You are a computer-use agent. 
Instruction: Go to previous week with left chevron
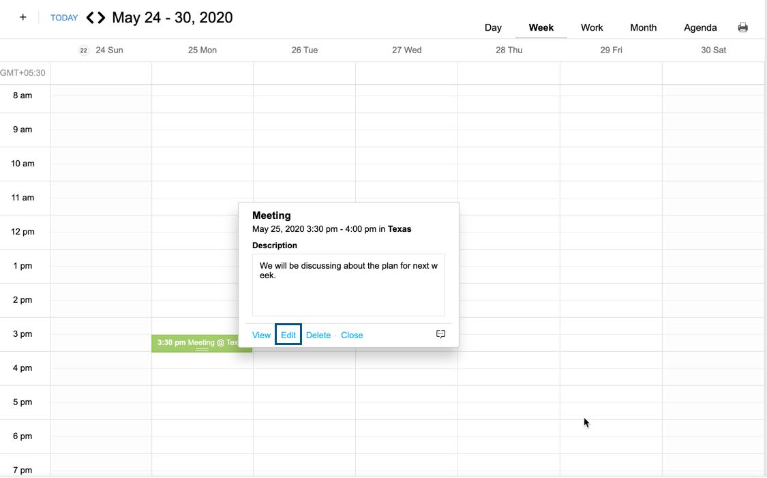click(89, 17)
